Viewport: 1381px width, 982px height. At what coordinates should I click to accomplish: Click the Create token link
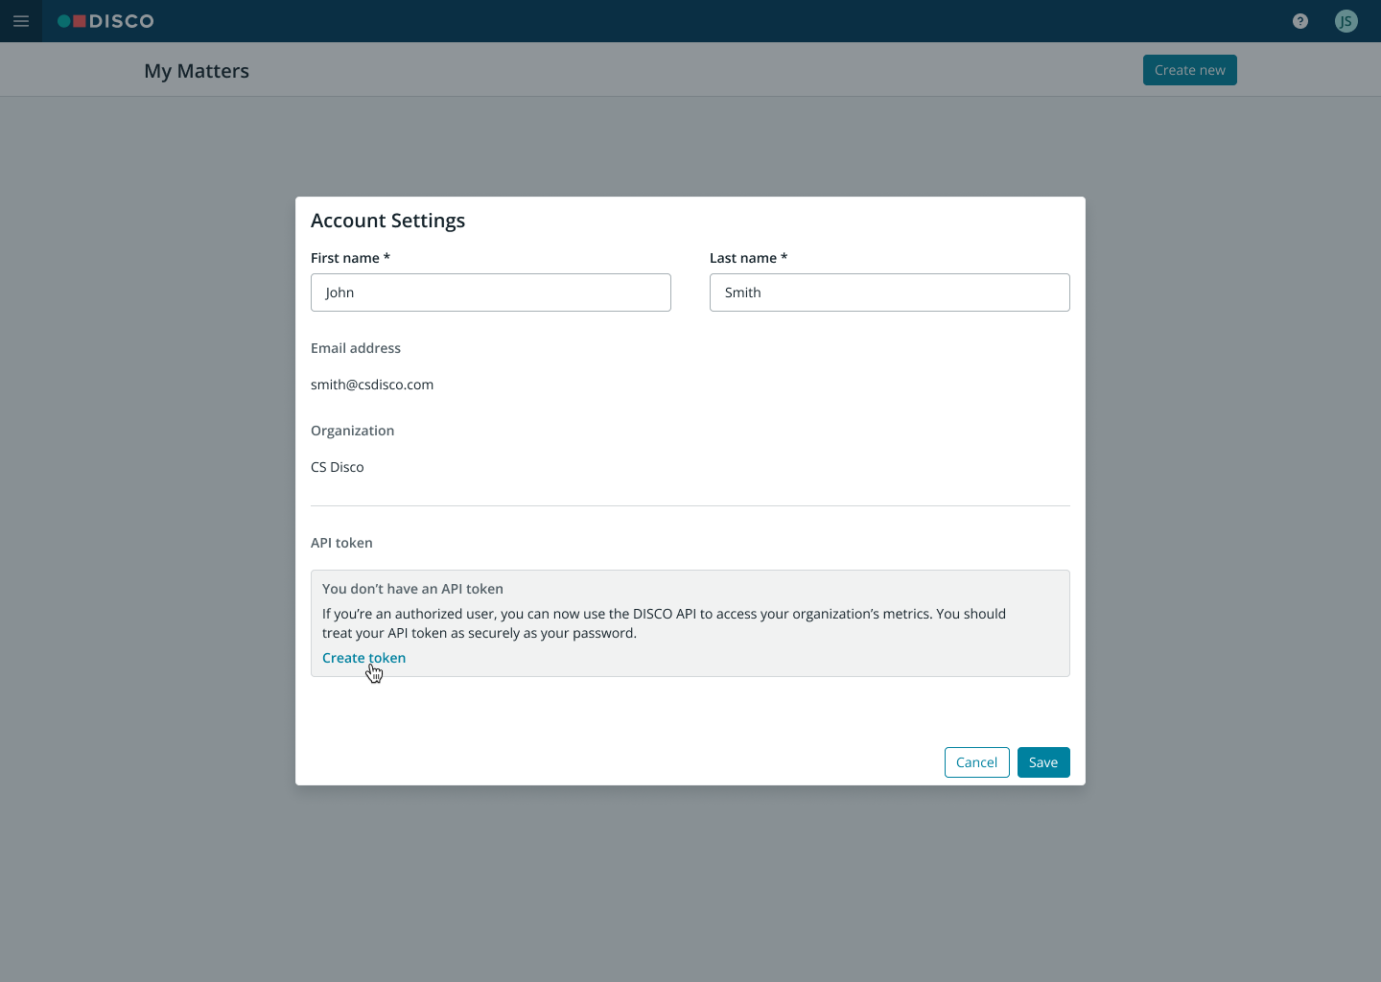(363, 658)
